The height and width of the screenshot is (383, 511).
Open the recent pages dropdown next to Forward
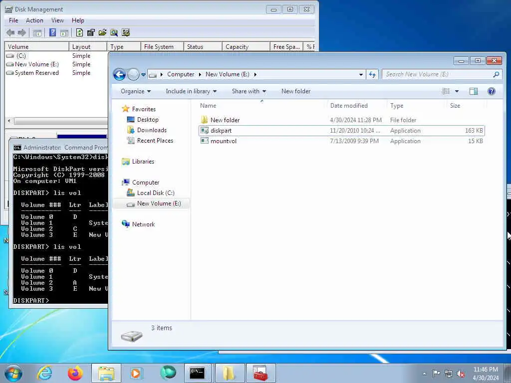click(x=143, y=75)
